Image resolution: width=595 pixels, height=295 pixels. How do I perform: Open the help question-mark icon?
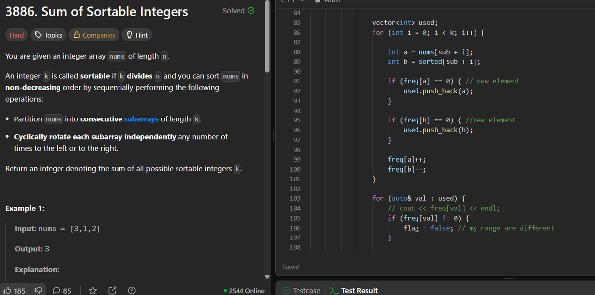[x=132, y=291]
